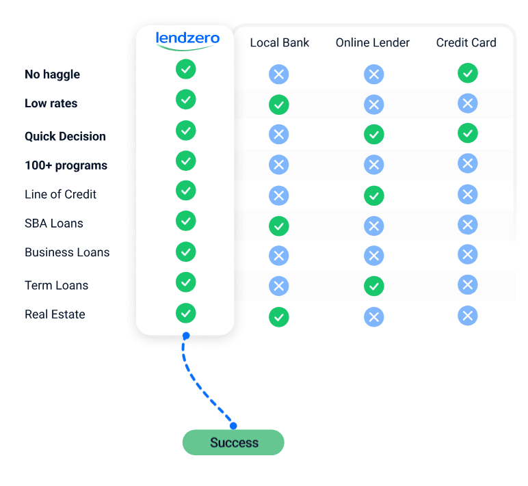Click Online Lender's X mark for Low rates
Screen dimensions: 528x486
[373, 105]
